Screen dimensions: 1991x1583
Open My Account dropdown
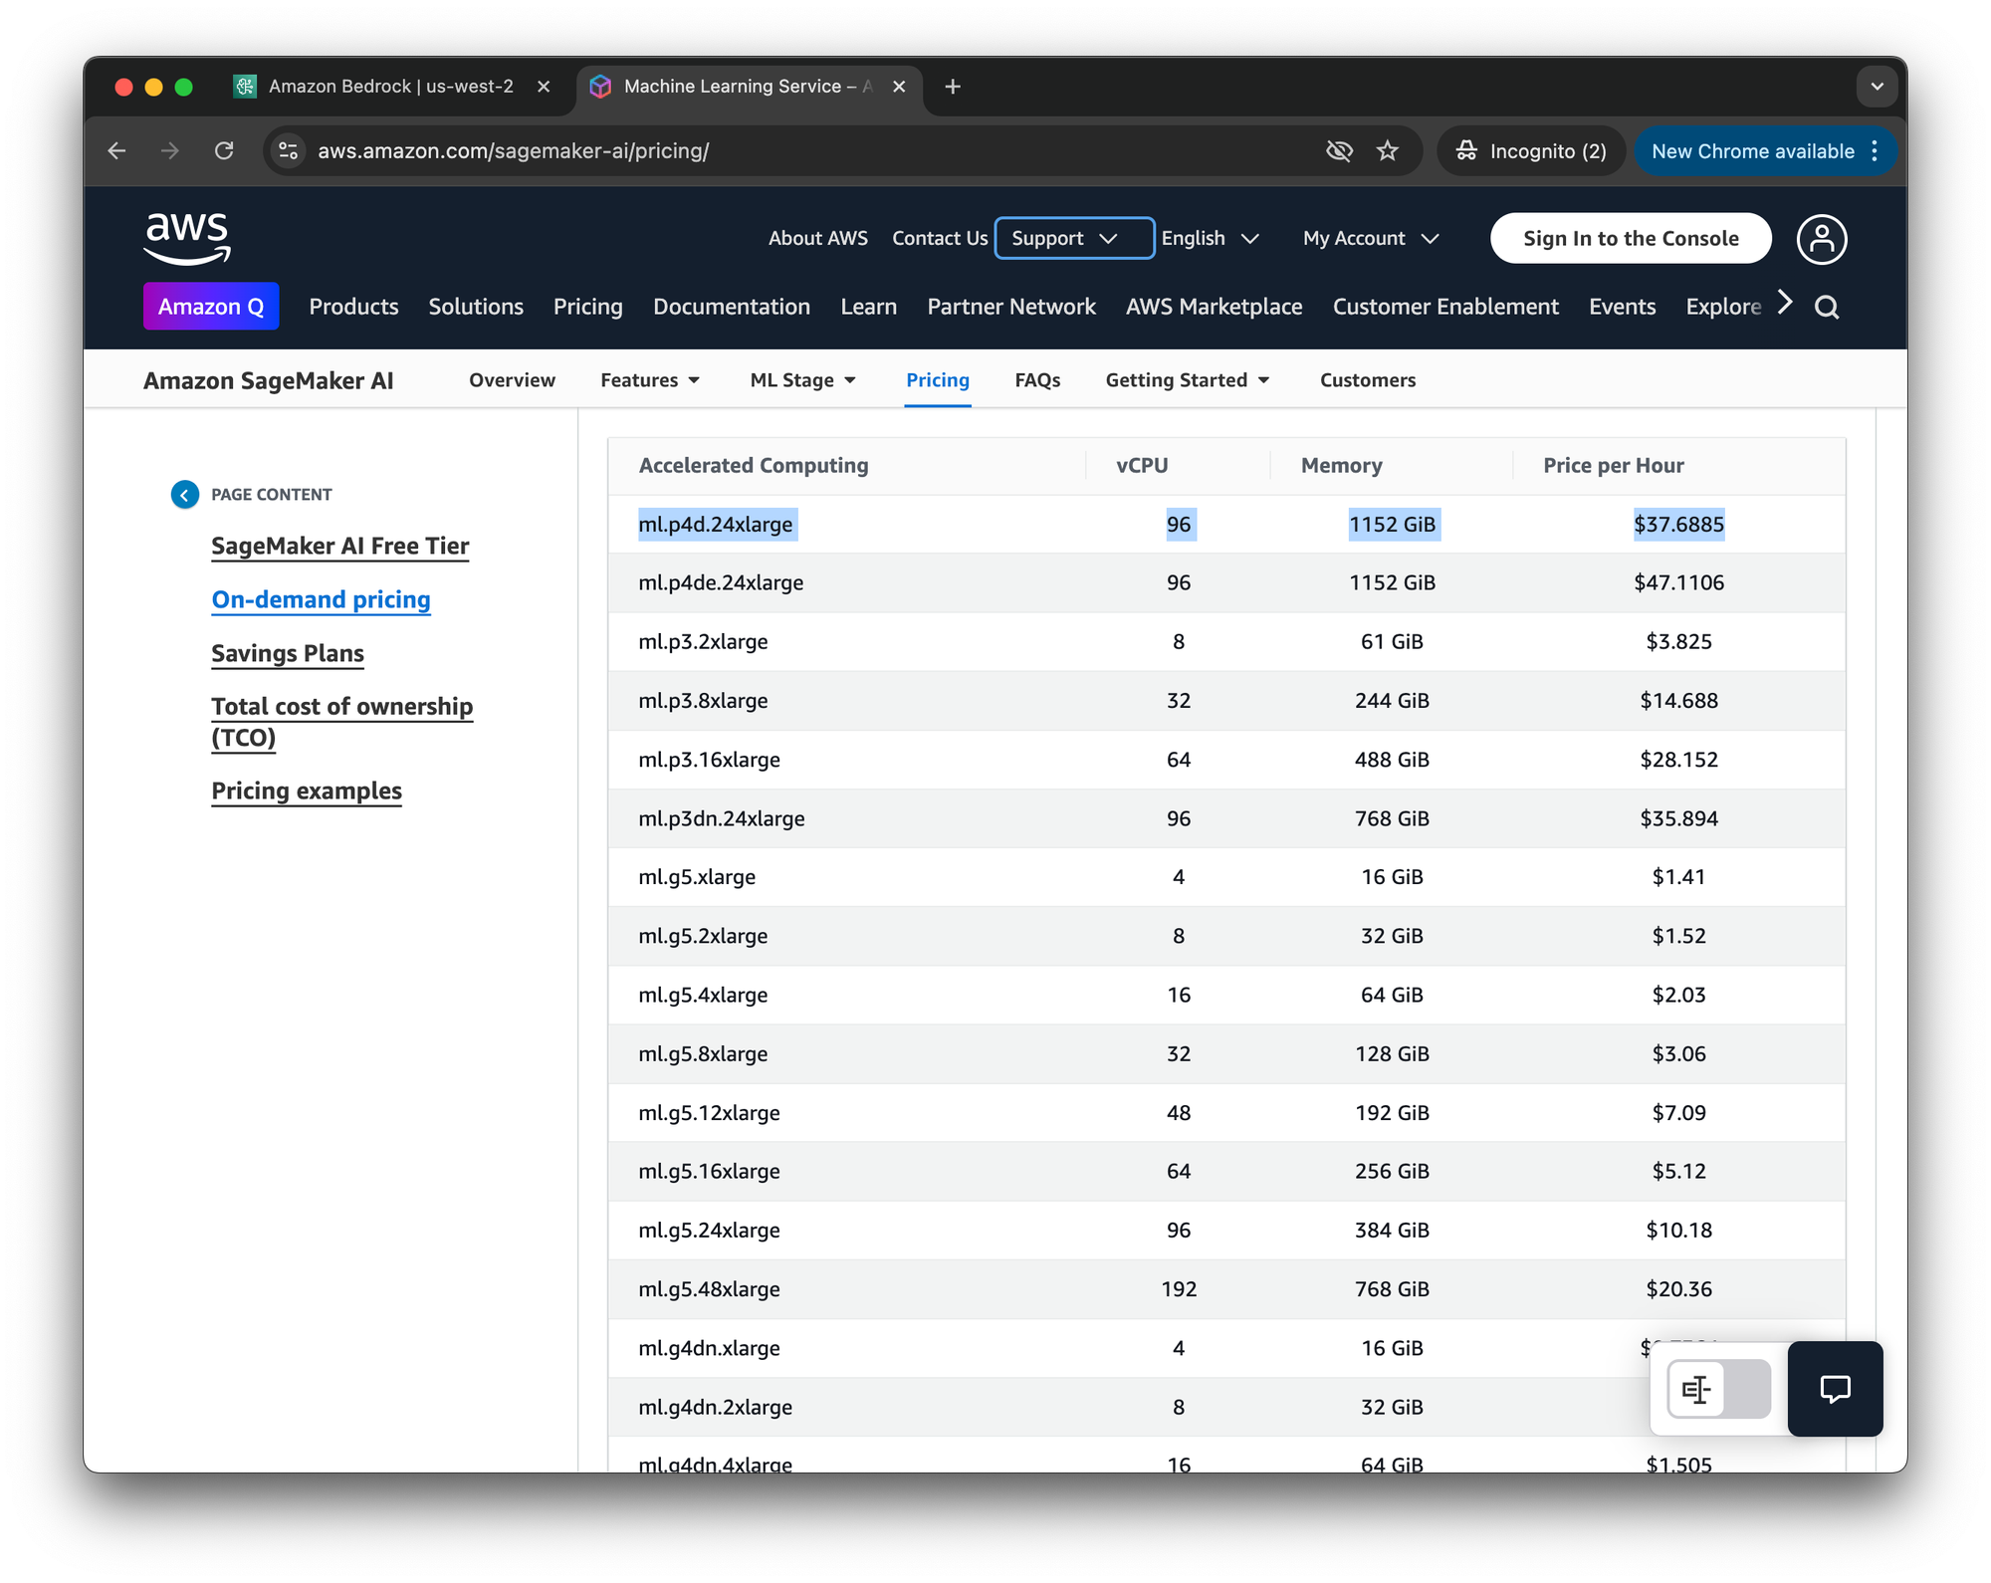1370,239
